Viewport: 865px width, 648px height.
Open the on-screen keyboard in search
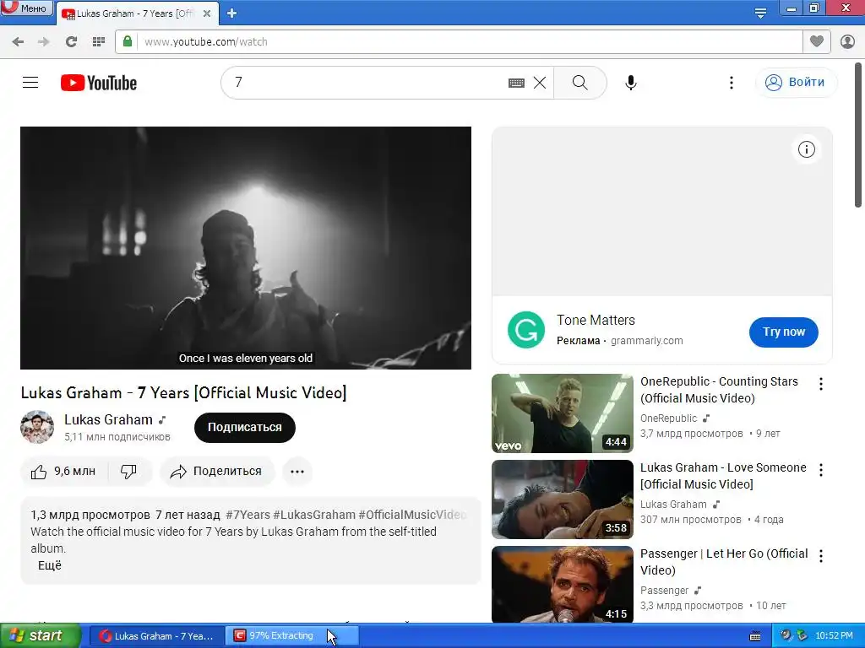point(516,83)
